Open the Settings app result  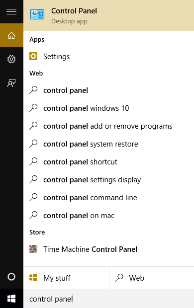coord(108,57)
